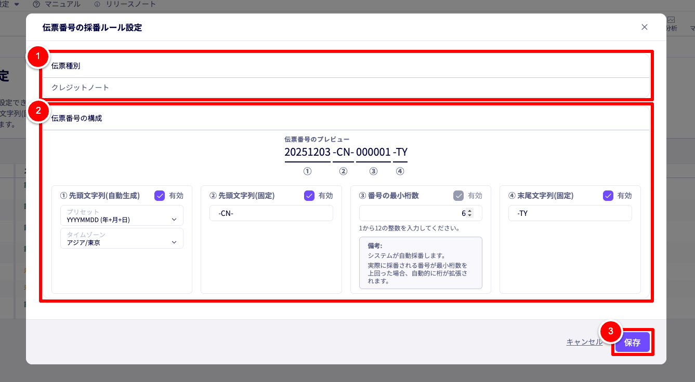Click the greyed 有効 checkbox for ③ 番号の最小桁数
The image size is (695, 382).
(x=458, y=196)
